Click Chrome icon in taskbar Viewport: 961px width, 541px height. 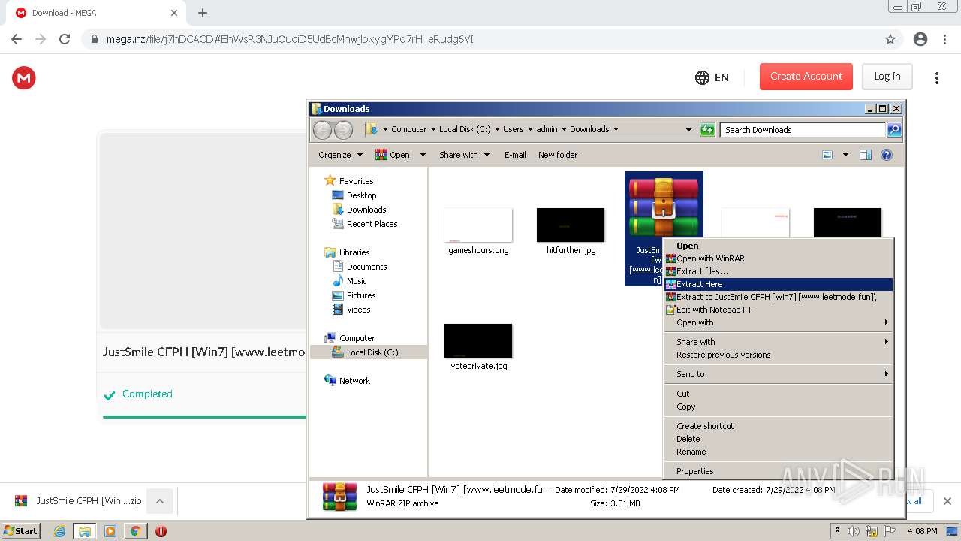(x=135, y=531)
